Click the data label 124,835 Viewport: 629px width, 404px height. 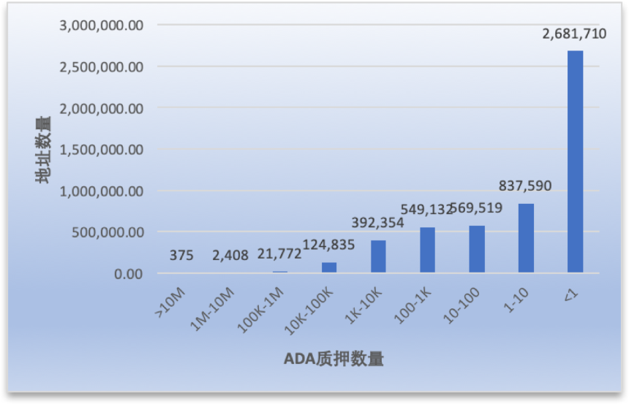[x=328, y=245]
